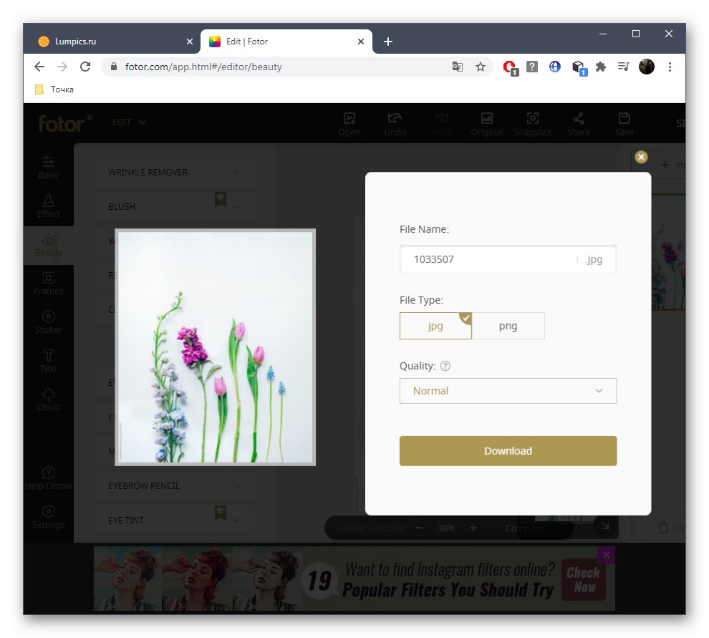
Task: Pin the Blush tool with its bookmark toggle
Action: (x=220, y=199)
